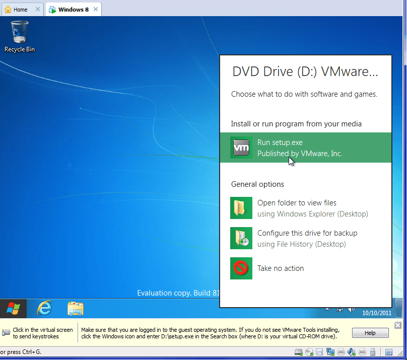Click the File History backup drive icon
The image size is (407, 360).
(241, 238)
